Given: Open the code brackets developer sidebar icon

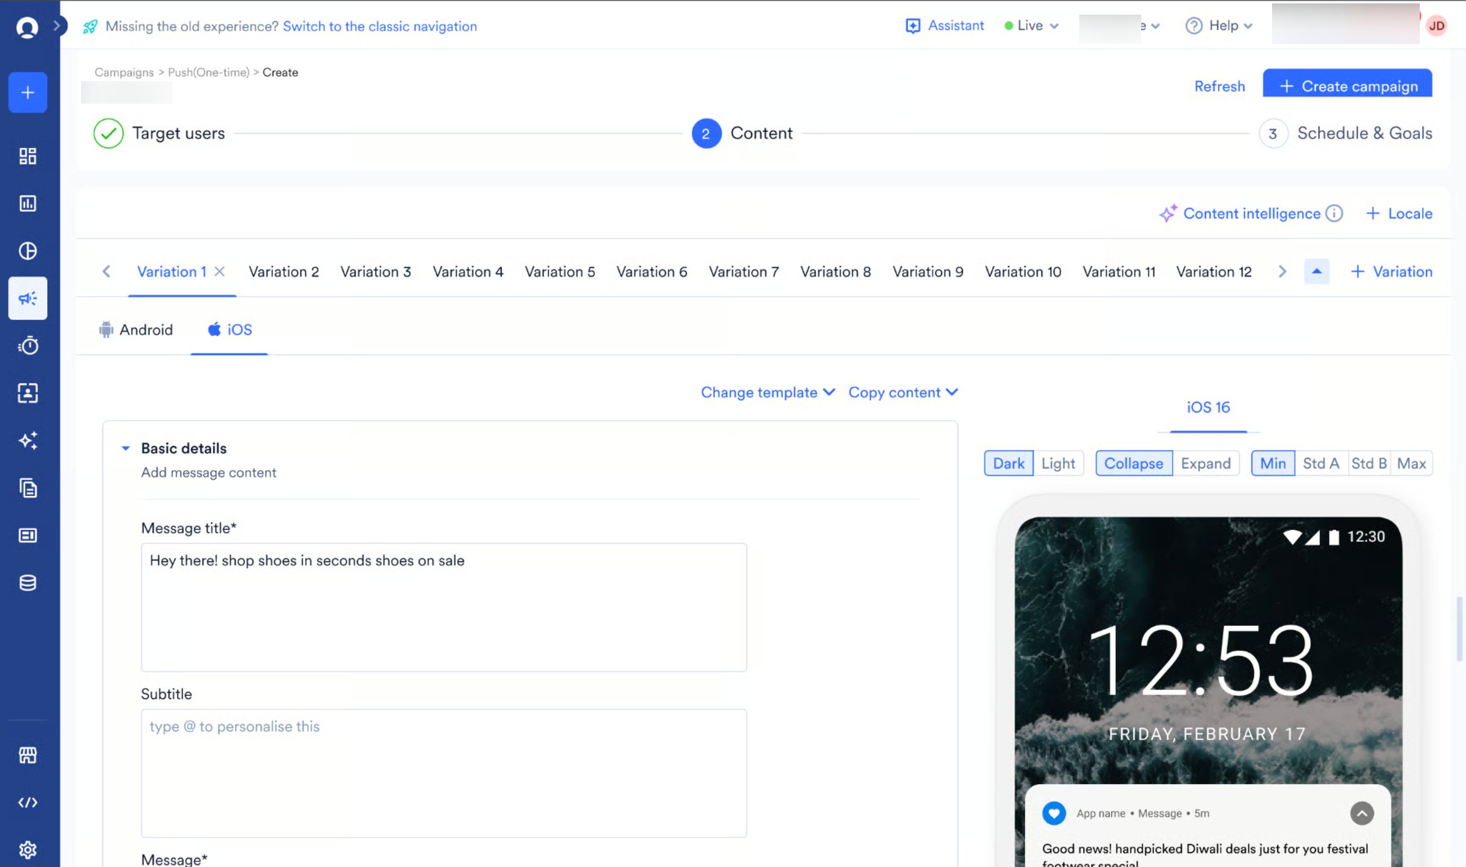Looking at the screenshot, I should tap(28, 802).
